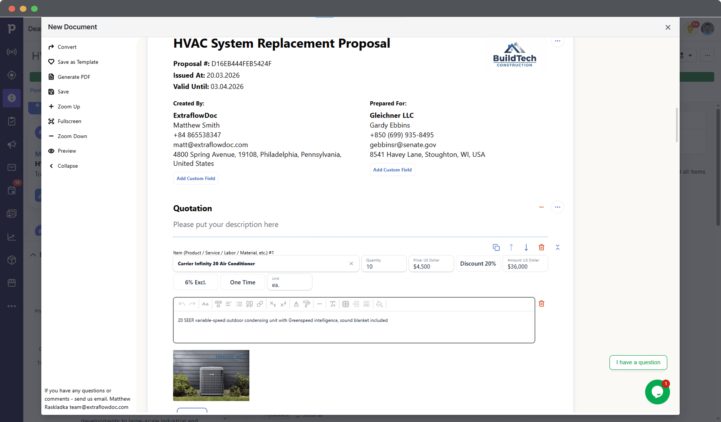Toggle the bulleted list tool

tap(239, 304)
